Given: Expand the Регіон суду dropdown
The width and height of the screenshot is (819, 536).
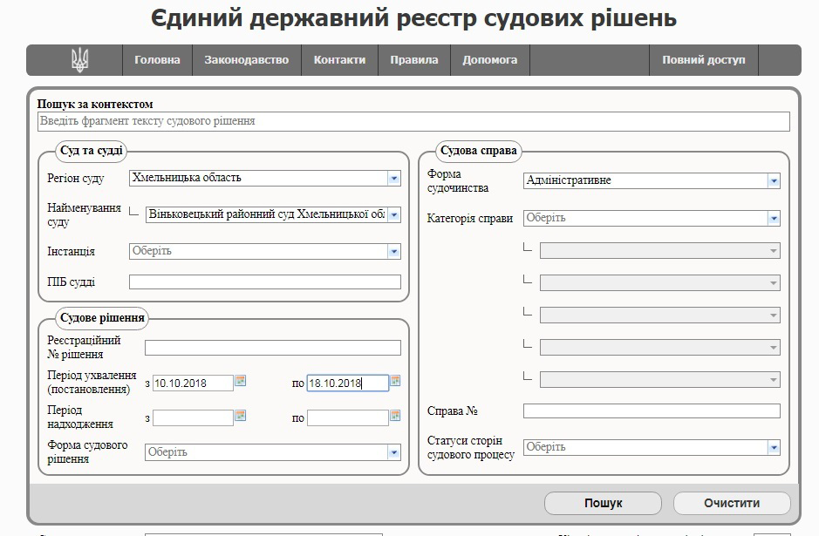Looking at the screenshot, I should pos(394,179).
